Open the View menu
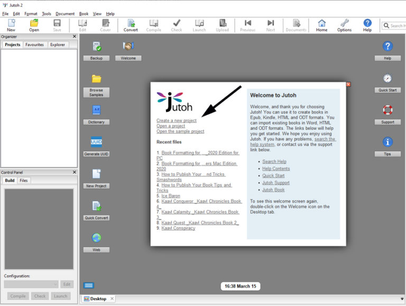 [x=97, y=14]
